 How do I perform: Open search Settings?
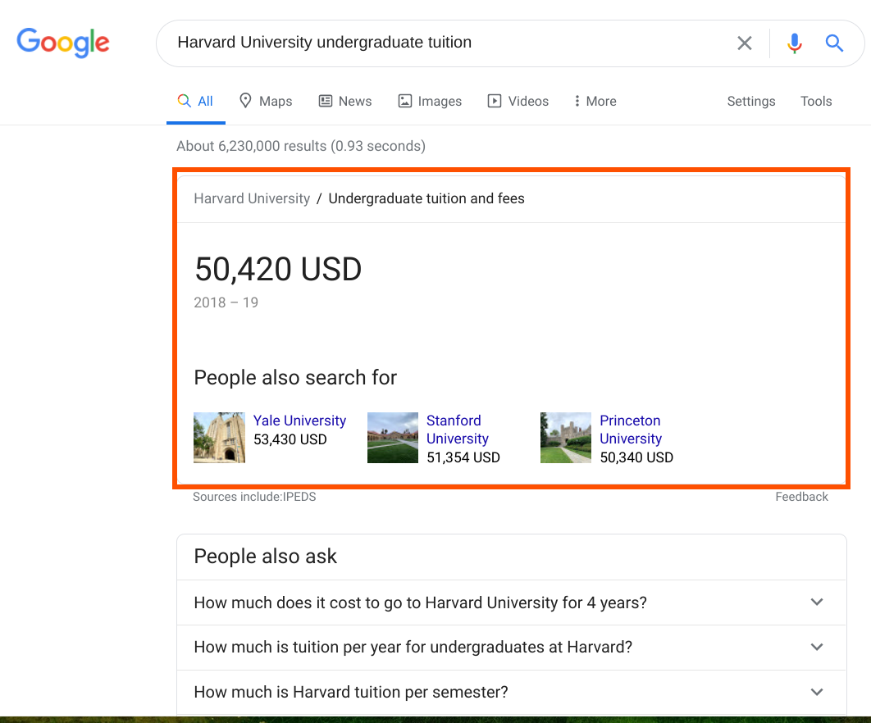click(751, 101)
